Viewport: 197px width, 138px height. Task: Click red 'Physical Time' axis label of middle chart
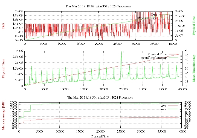coord(3,68)
